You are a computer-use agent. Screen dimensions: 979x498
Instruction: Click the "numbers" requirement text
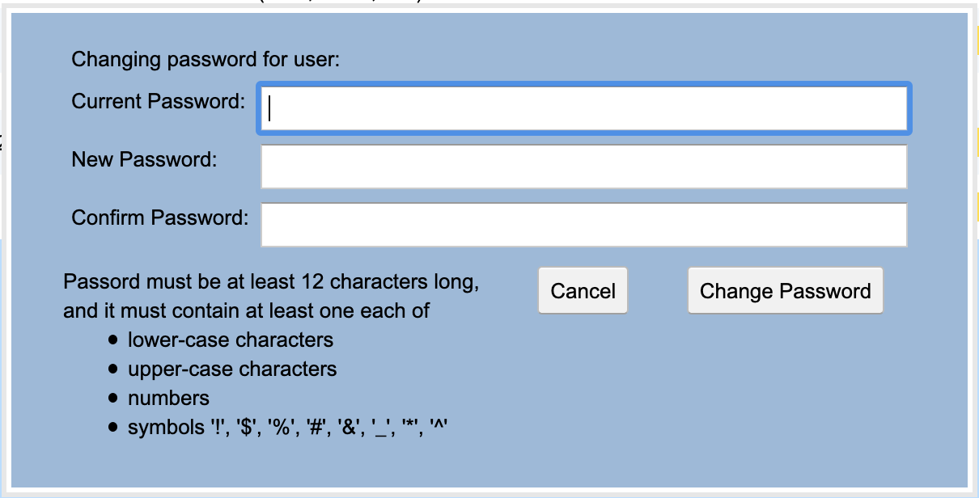click(x=168, y=399)
